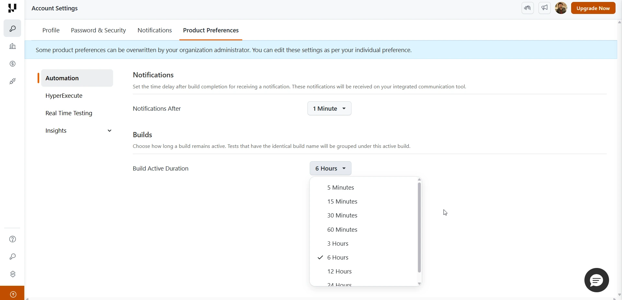The width and height of the screenshot is (622, 300).
Task: Click the dropdown list scroll-up arrow
Action: tap(419, 179)
